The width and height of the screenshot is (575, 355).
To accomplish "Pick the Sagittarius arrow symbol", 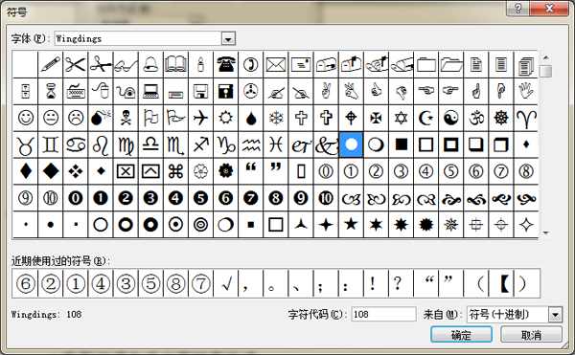I will 200,144.
